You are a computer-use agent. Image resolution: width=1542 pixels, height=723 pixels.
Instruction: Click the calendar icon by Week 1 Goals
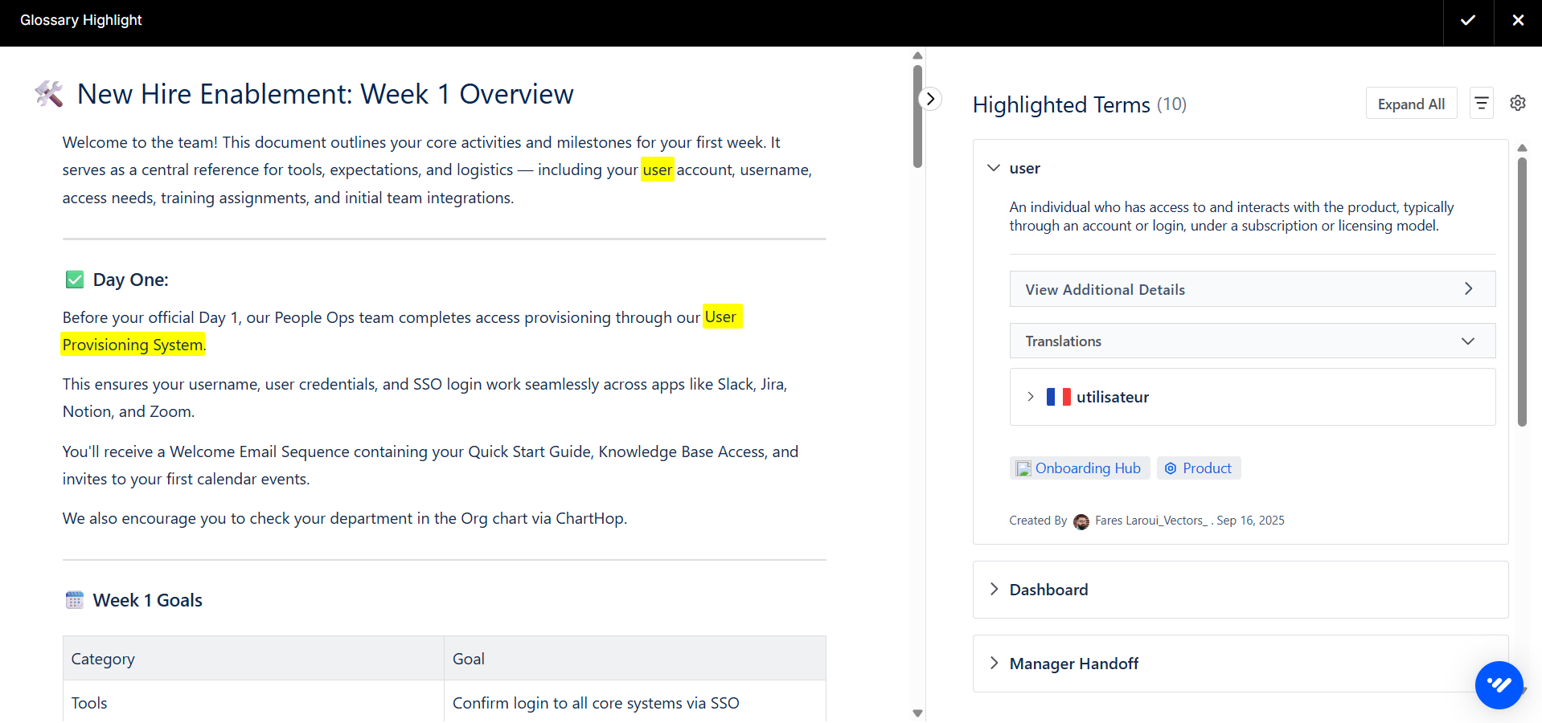point(75,600)
